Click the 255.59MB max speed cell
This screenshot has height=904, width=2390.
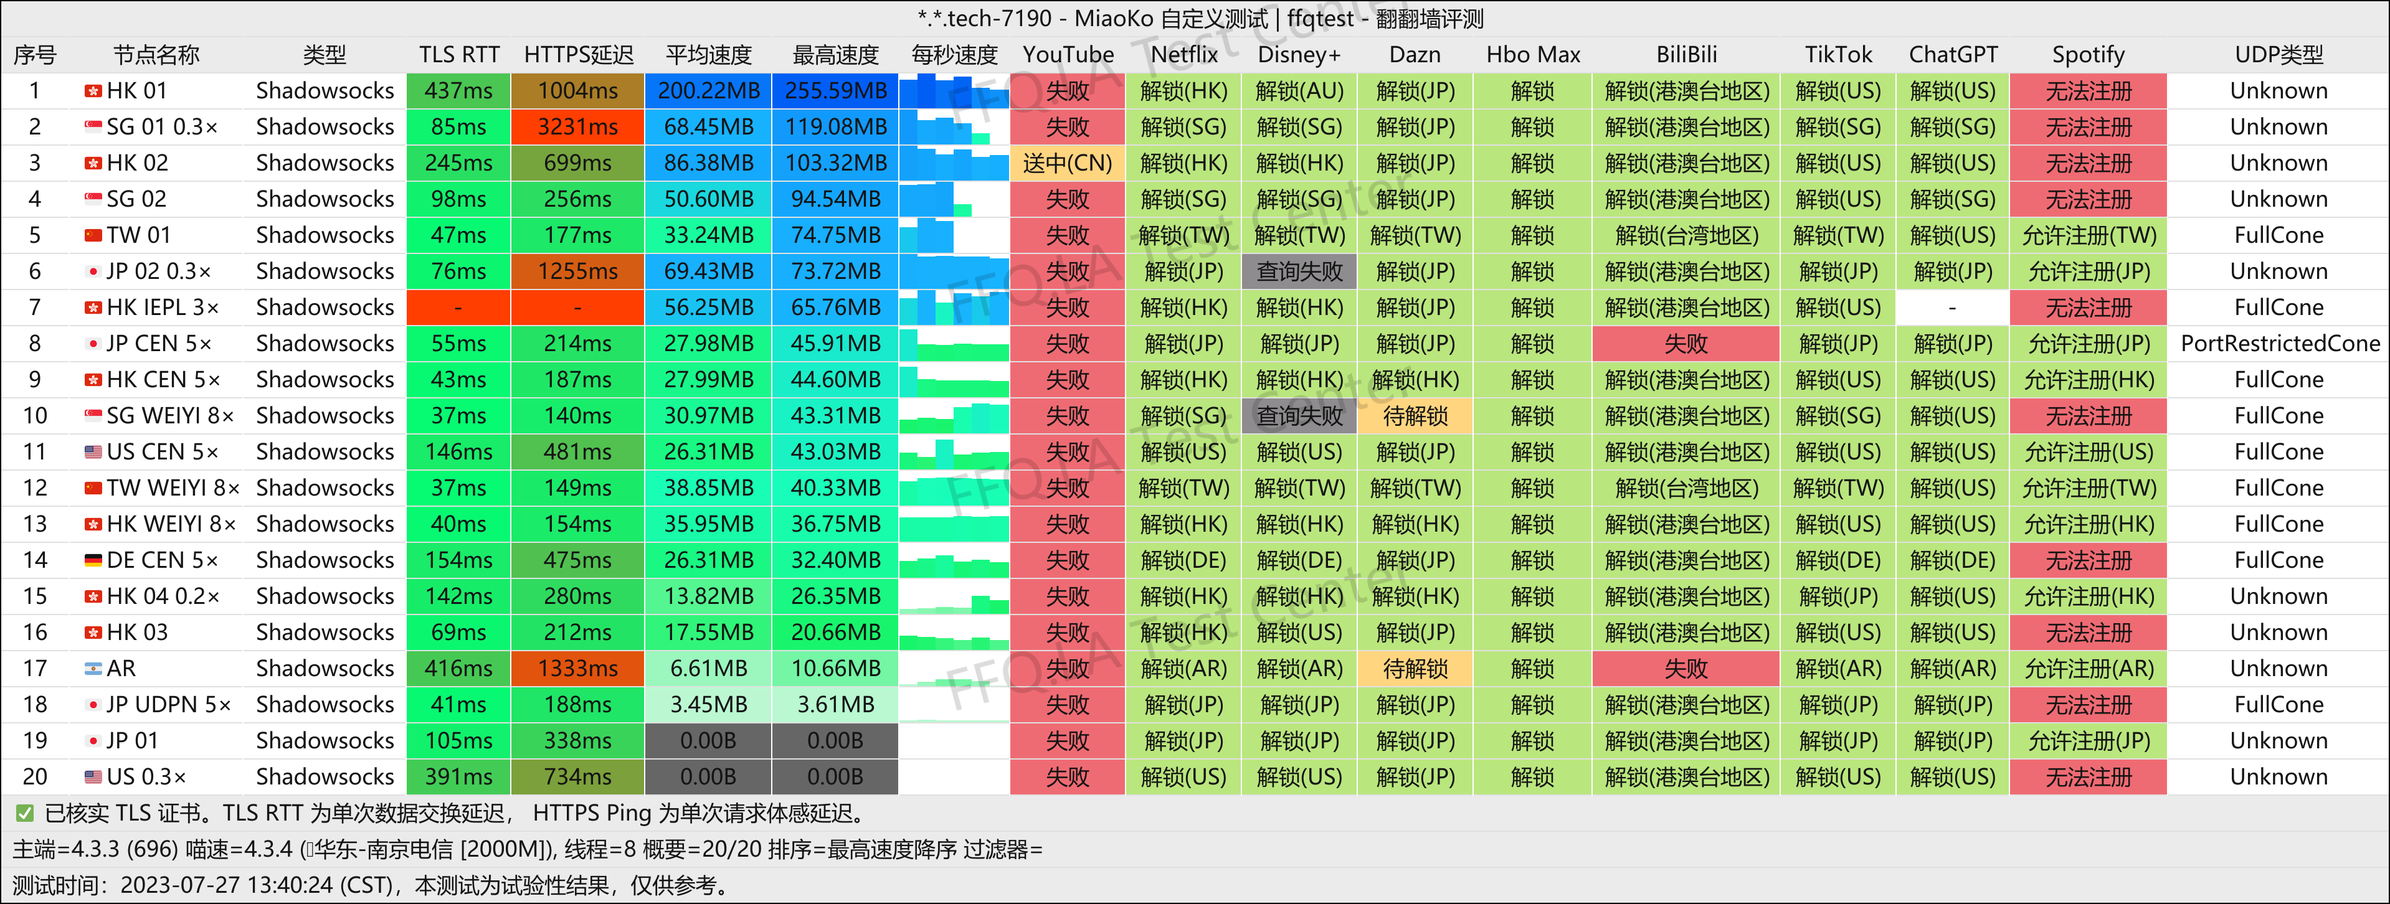(835, 91)
